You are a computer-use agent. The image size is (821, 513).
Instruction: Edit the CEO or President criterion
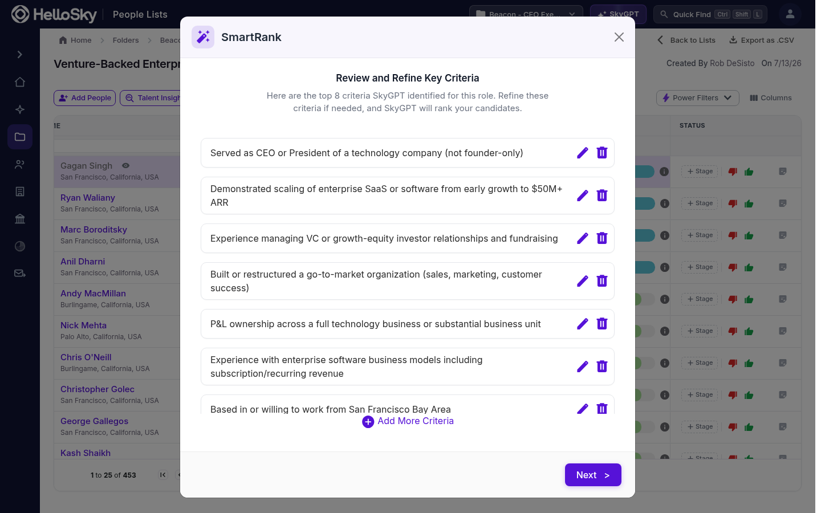tap(582, 153)
